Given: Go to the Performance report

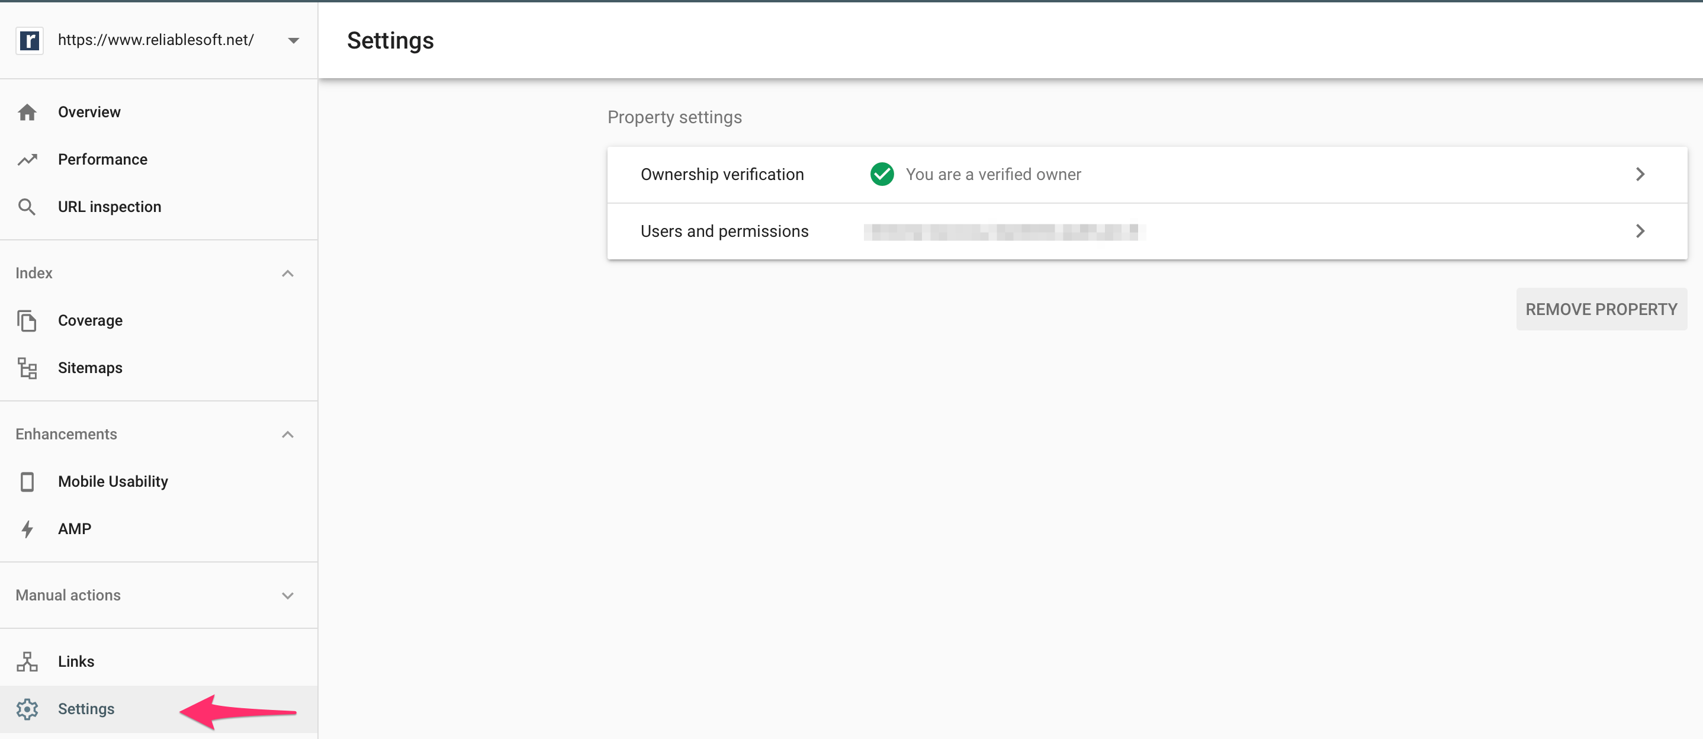Looking at the screenshot, I should click(102, 159).
